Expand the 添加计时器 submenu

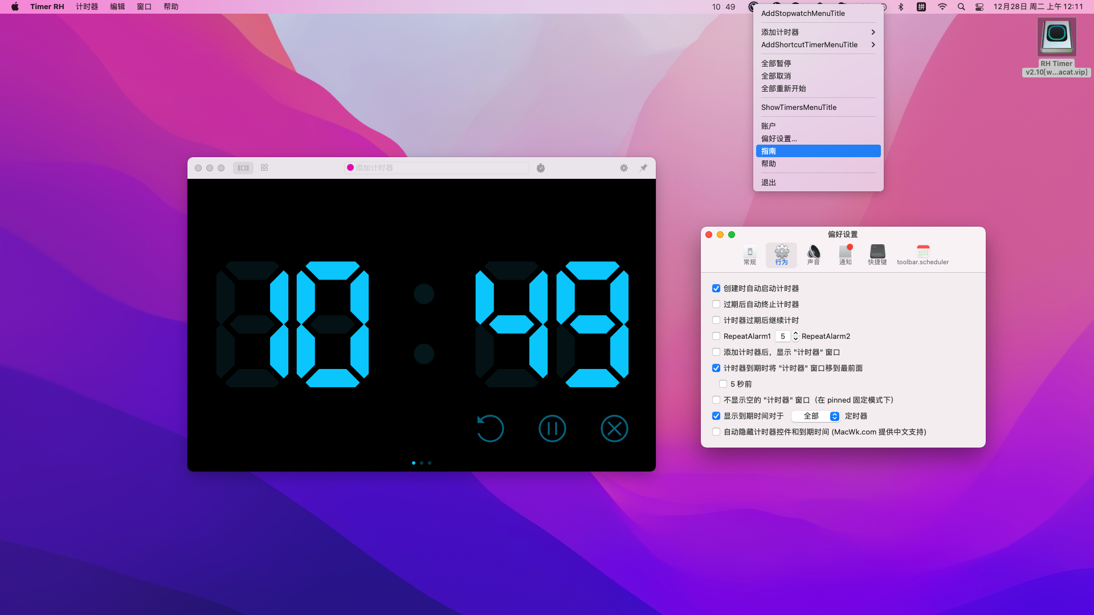tap(818, 32)
